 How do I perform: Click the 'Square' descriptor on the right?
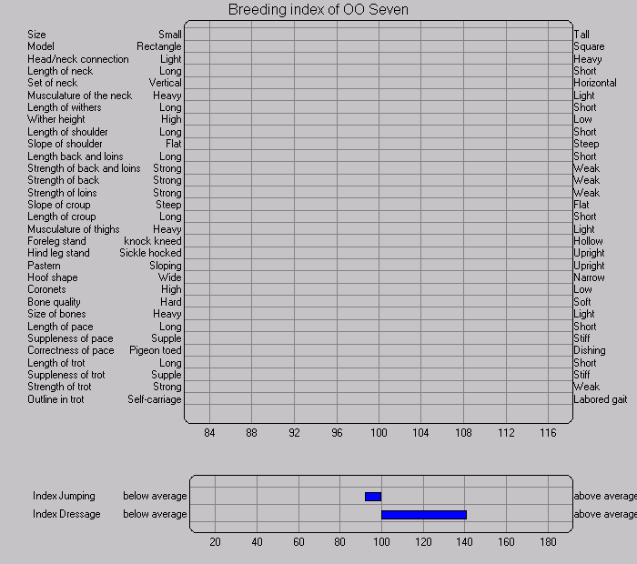pos(589,46)
